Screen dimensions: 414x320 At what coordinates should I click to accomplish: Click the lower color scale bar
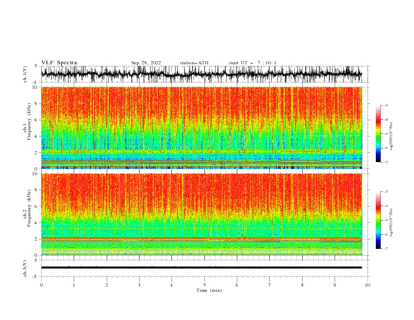(x=378, y=220)
